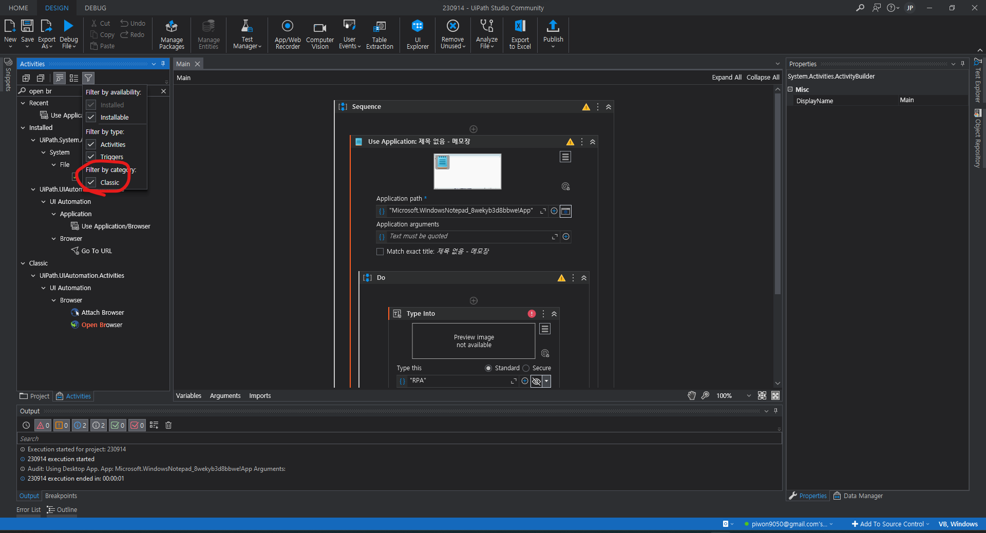Open the Outline panel
The width and height of the screenshot is (986, 533).
(x=62, y=510)
